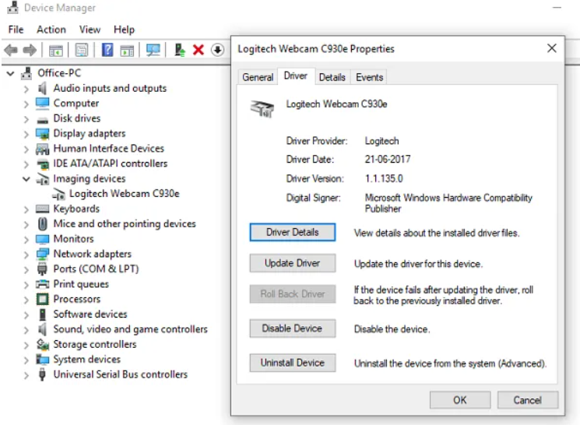Select the Disk drives tree label
This screenshot has width=580, height=425.
76,118
